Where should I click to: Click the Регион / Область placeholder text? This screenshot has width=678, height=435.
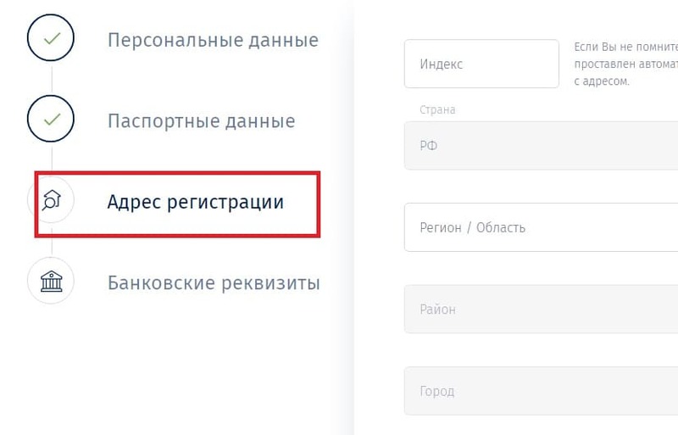tap(472, 227)
